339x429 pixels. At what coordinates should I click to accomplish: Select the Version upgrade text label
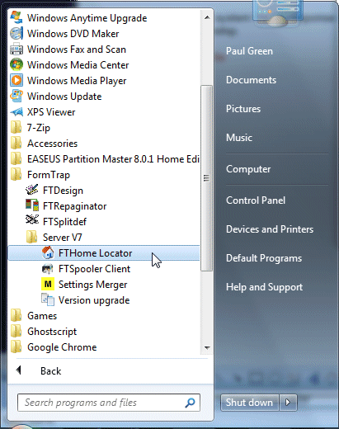[94, 300]
